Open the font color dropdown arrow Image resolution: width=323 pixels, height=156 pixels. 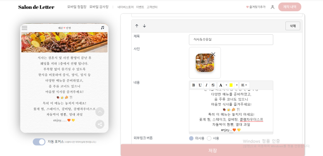tap(226, 85)
